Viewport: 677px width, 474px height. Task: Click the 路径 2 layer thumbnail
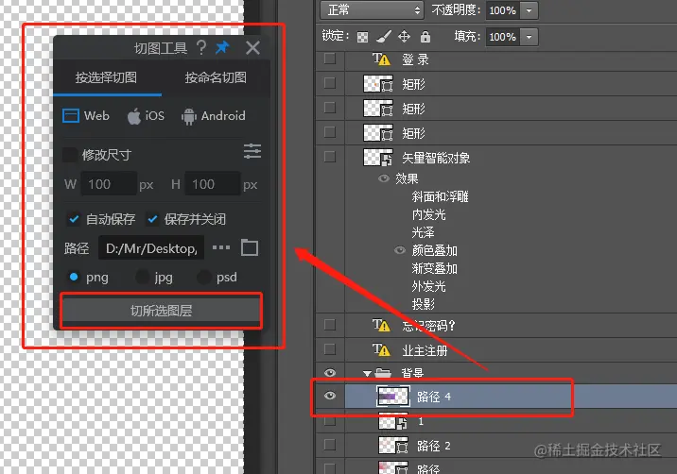[x=393, y=445]
